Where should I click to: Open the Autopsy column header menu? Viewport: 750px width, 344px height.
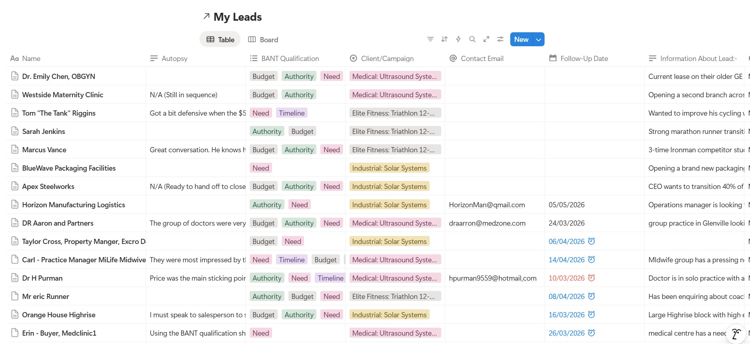[196, 59]
